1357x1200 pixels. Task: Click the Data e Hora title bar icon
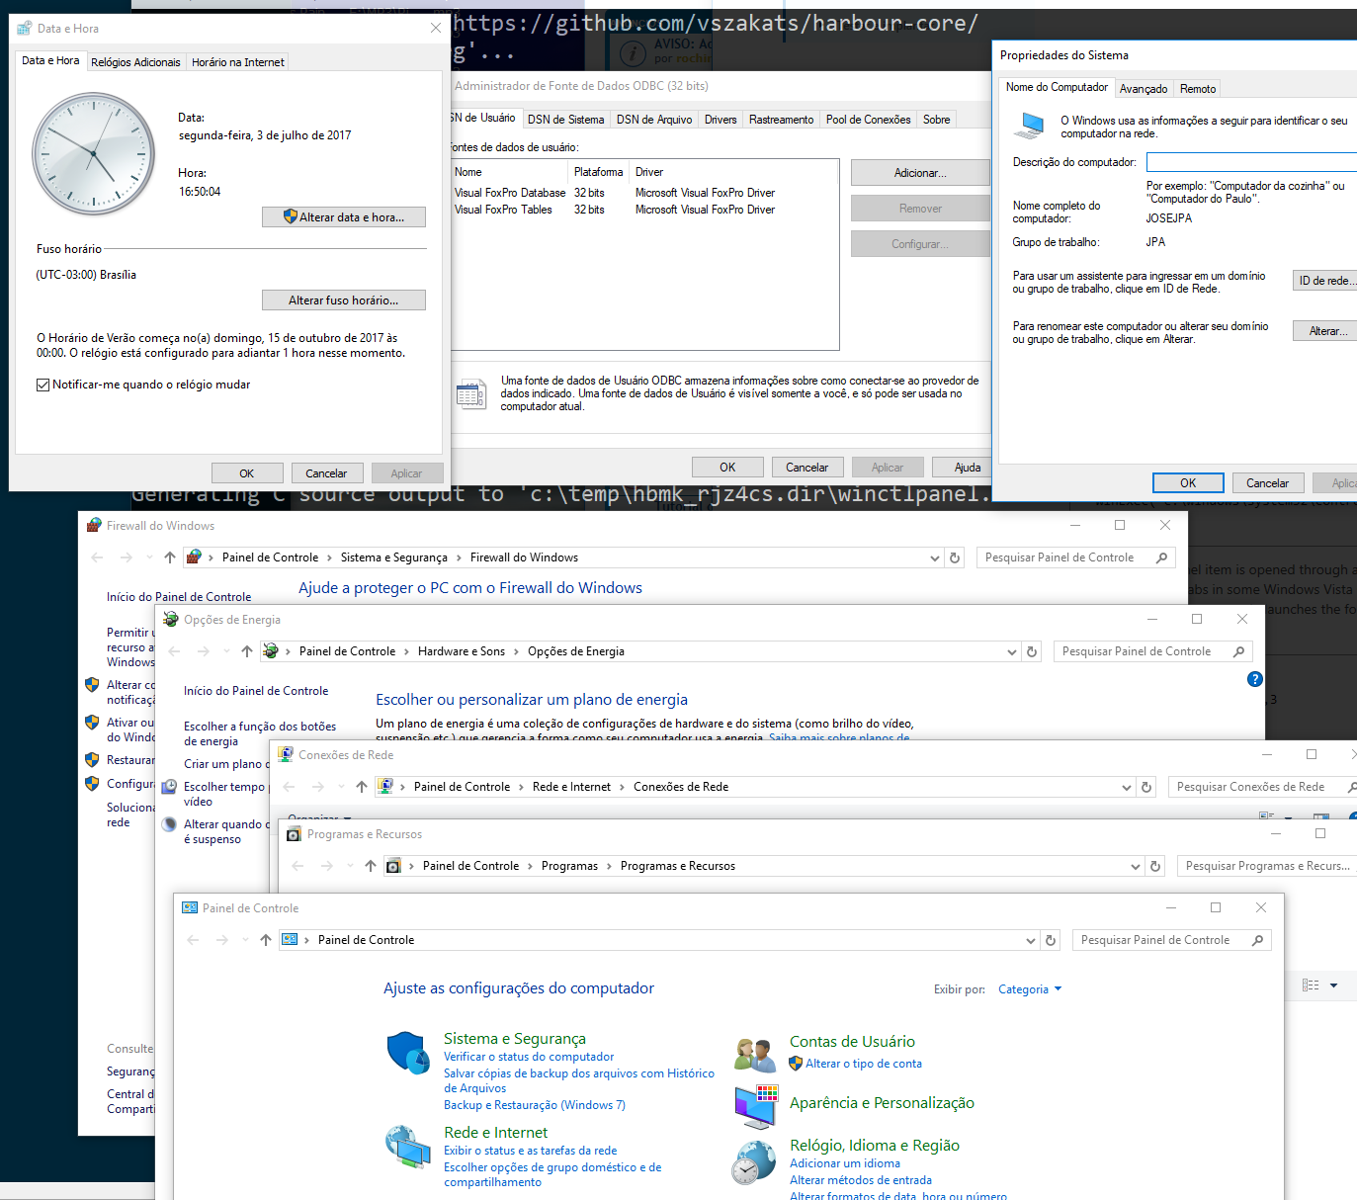pyautogui.click(x=25, y=29)
